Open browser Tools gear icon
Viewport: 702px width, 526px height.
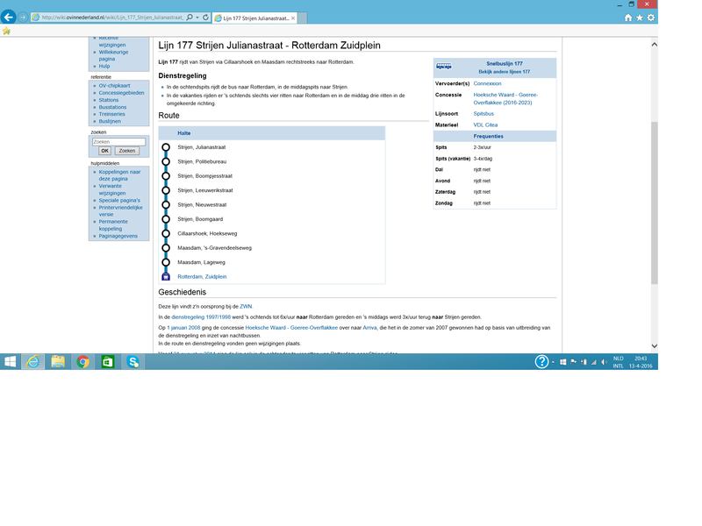click(x=650, y=18)
